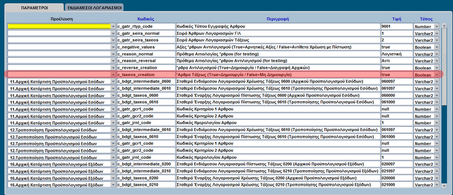Switch to the ΕΝΔΙΑΜΕΣΟΙ ΛΟΓΑΡΙΑΣΜΟΙ tab
The width and height of the screenshot is (453, 195).
pos(94,8)
